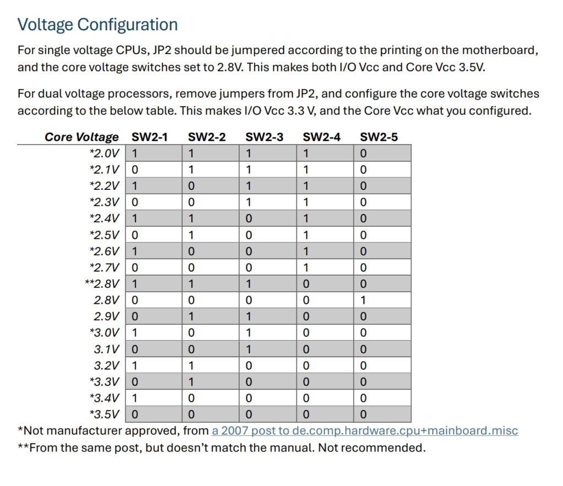
Task: Click the Core Voltage column header
Action: pos(81,137)
